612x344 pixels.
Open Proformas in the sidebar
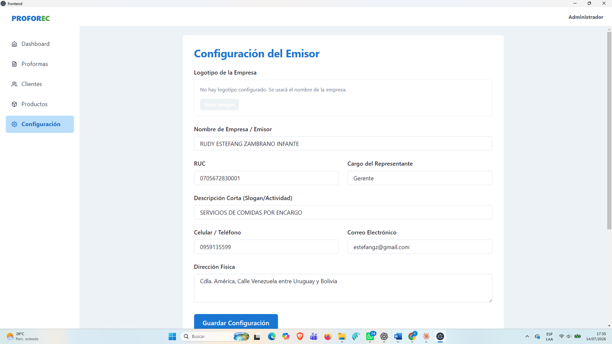[x=40, y=64]
